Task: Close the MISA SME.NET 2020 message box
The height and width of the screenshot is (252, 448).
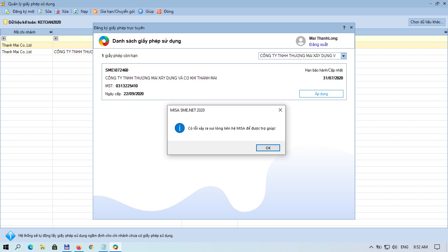Action: pyautogui.click(x=280, y=110)
